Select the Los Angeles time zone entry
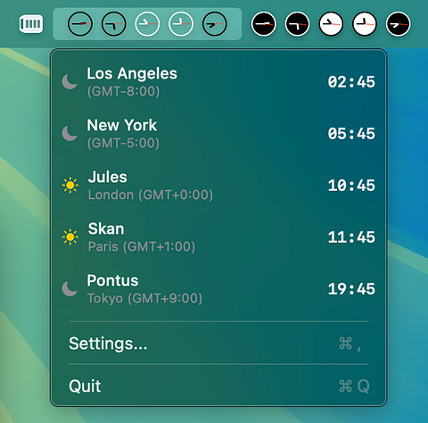The width and height of the screenshot is (428, 423). click(218, 82)
